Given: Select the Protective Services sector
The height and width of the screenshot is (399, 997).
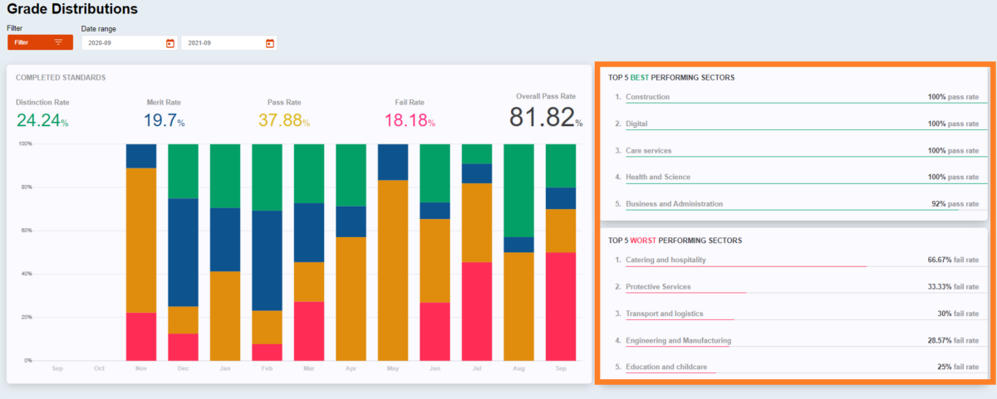Looking at the screenshot, I should [657, 287].
